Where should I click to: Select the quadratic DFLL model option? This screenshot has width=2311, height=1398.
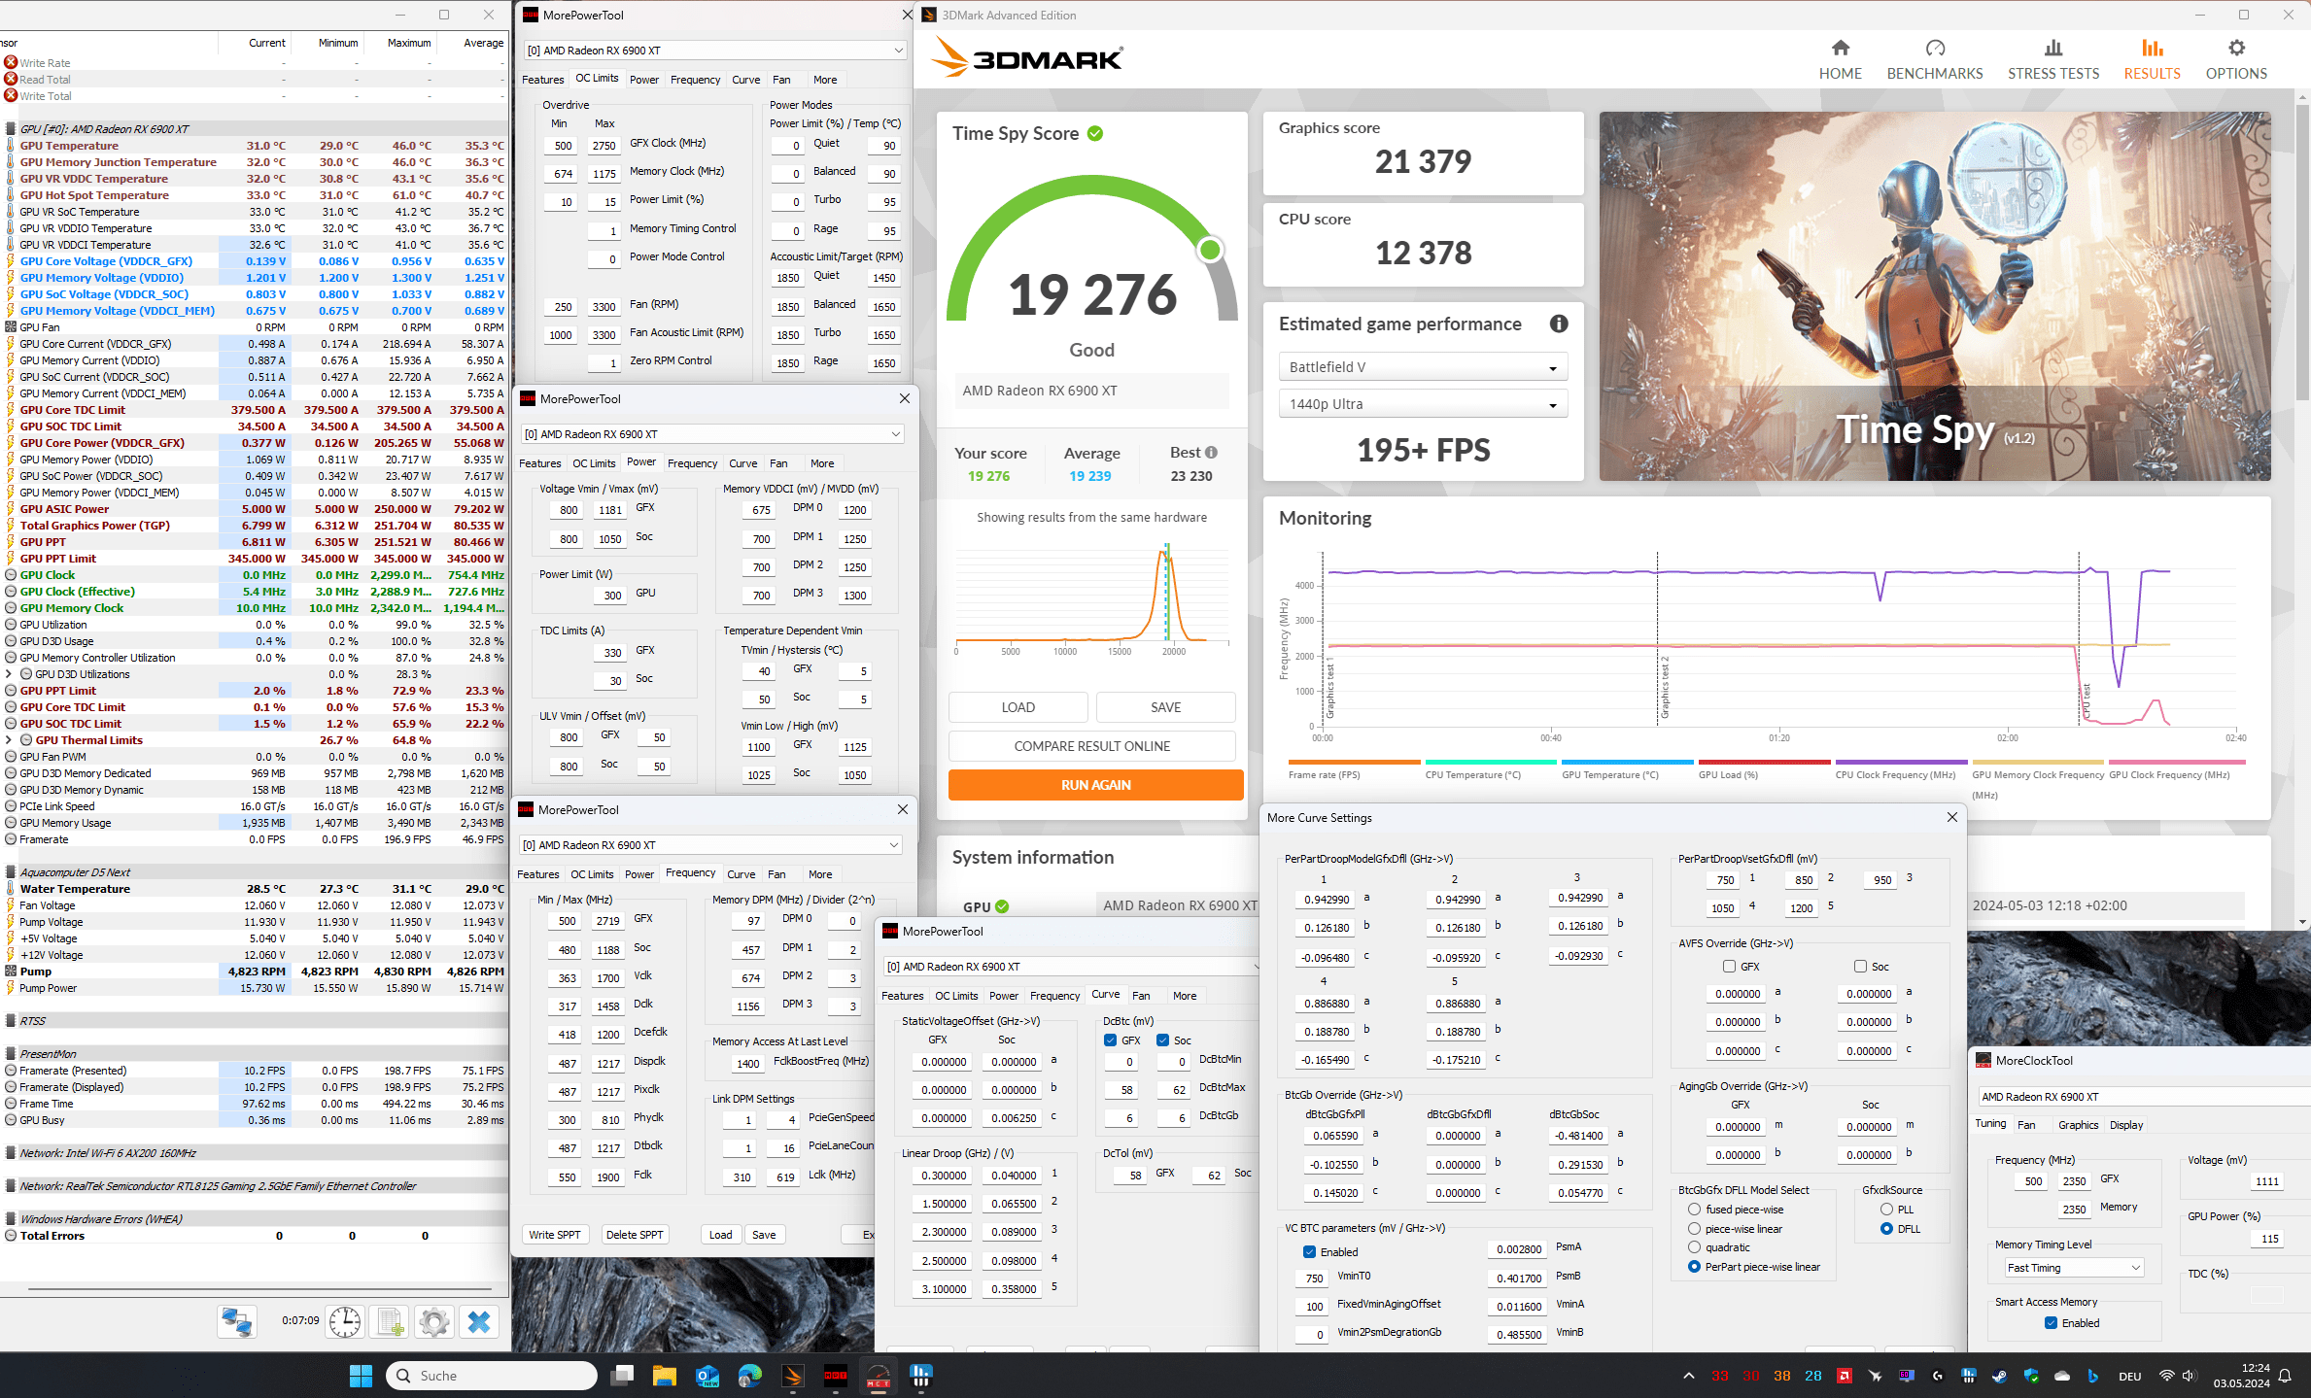[x=1694, y=1247]
